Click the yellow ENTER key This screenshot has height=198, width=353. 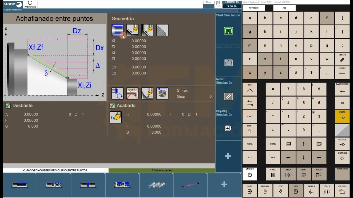(342, 117)
